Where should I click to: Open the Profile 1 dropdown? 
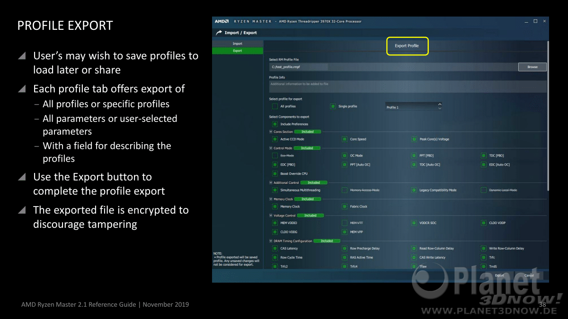pyautogui.click(x=414, y=107)
